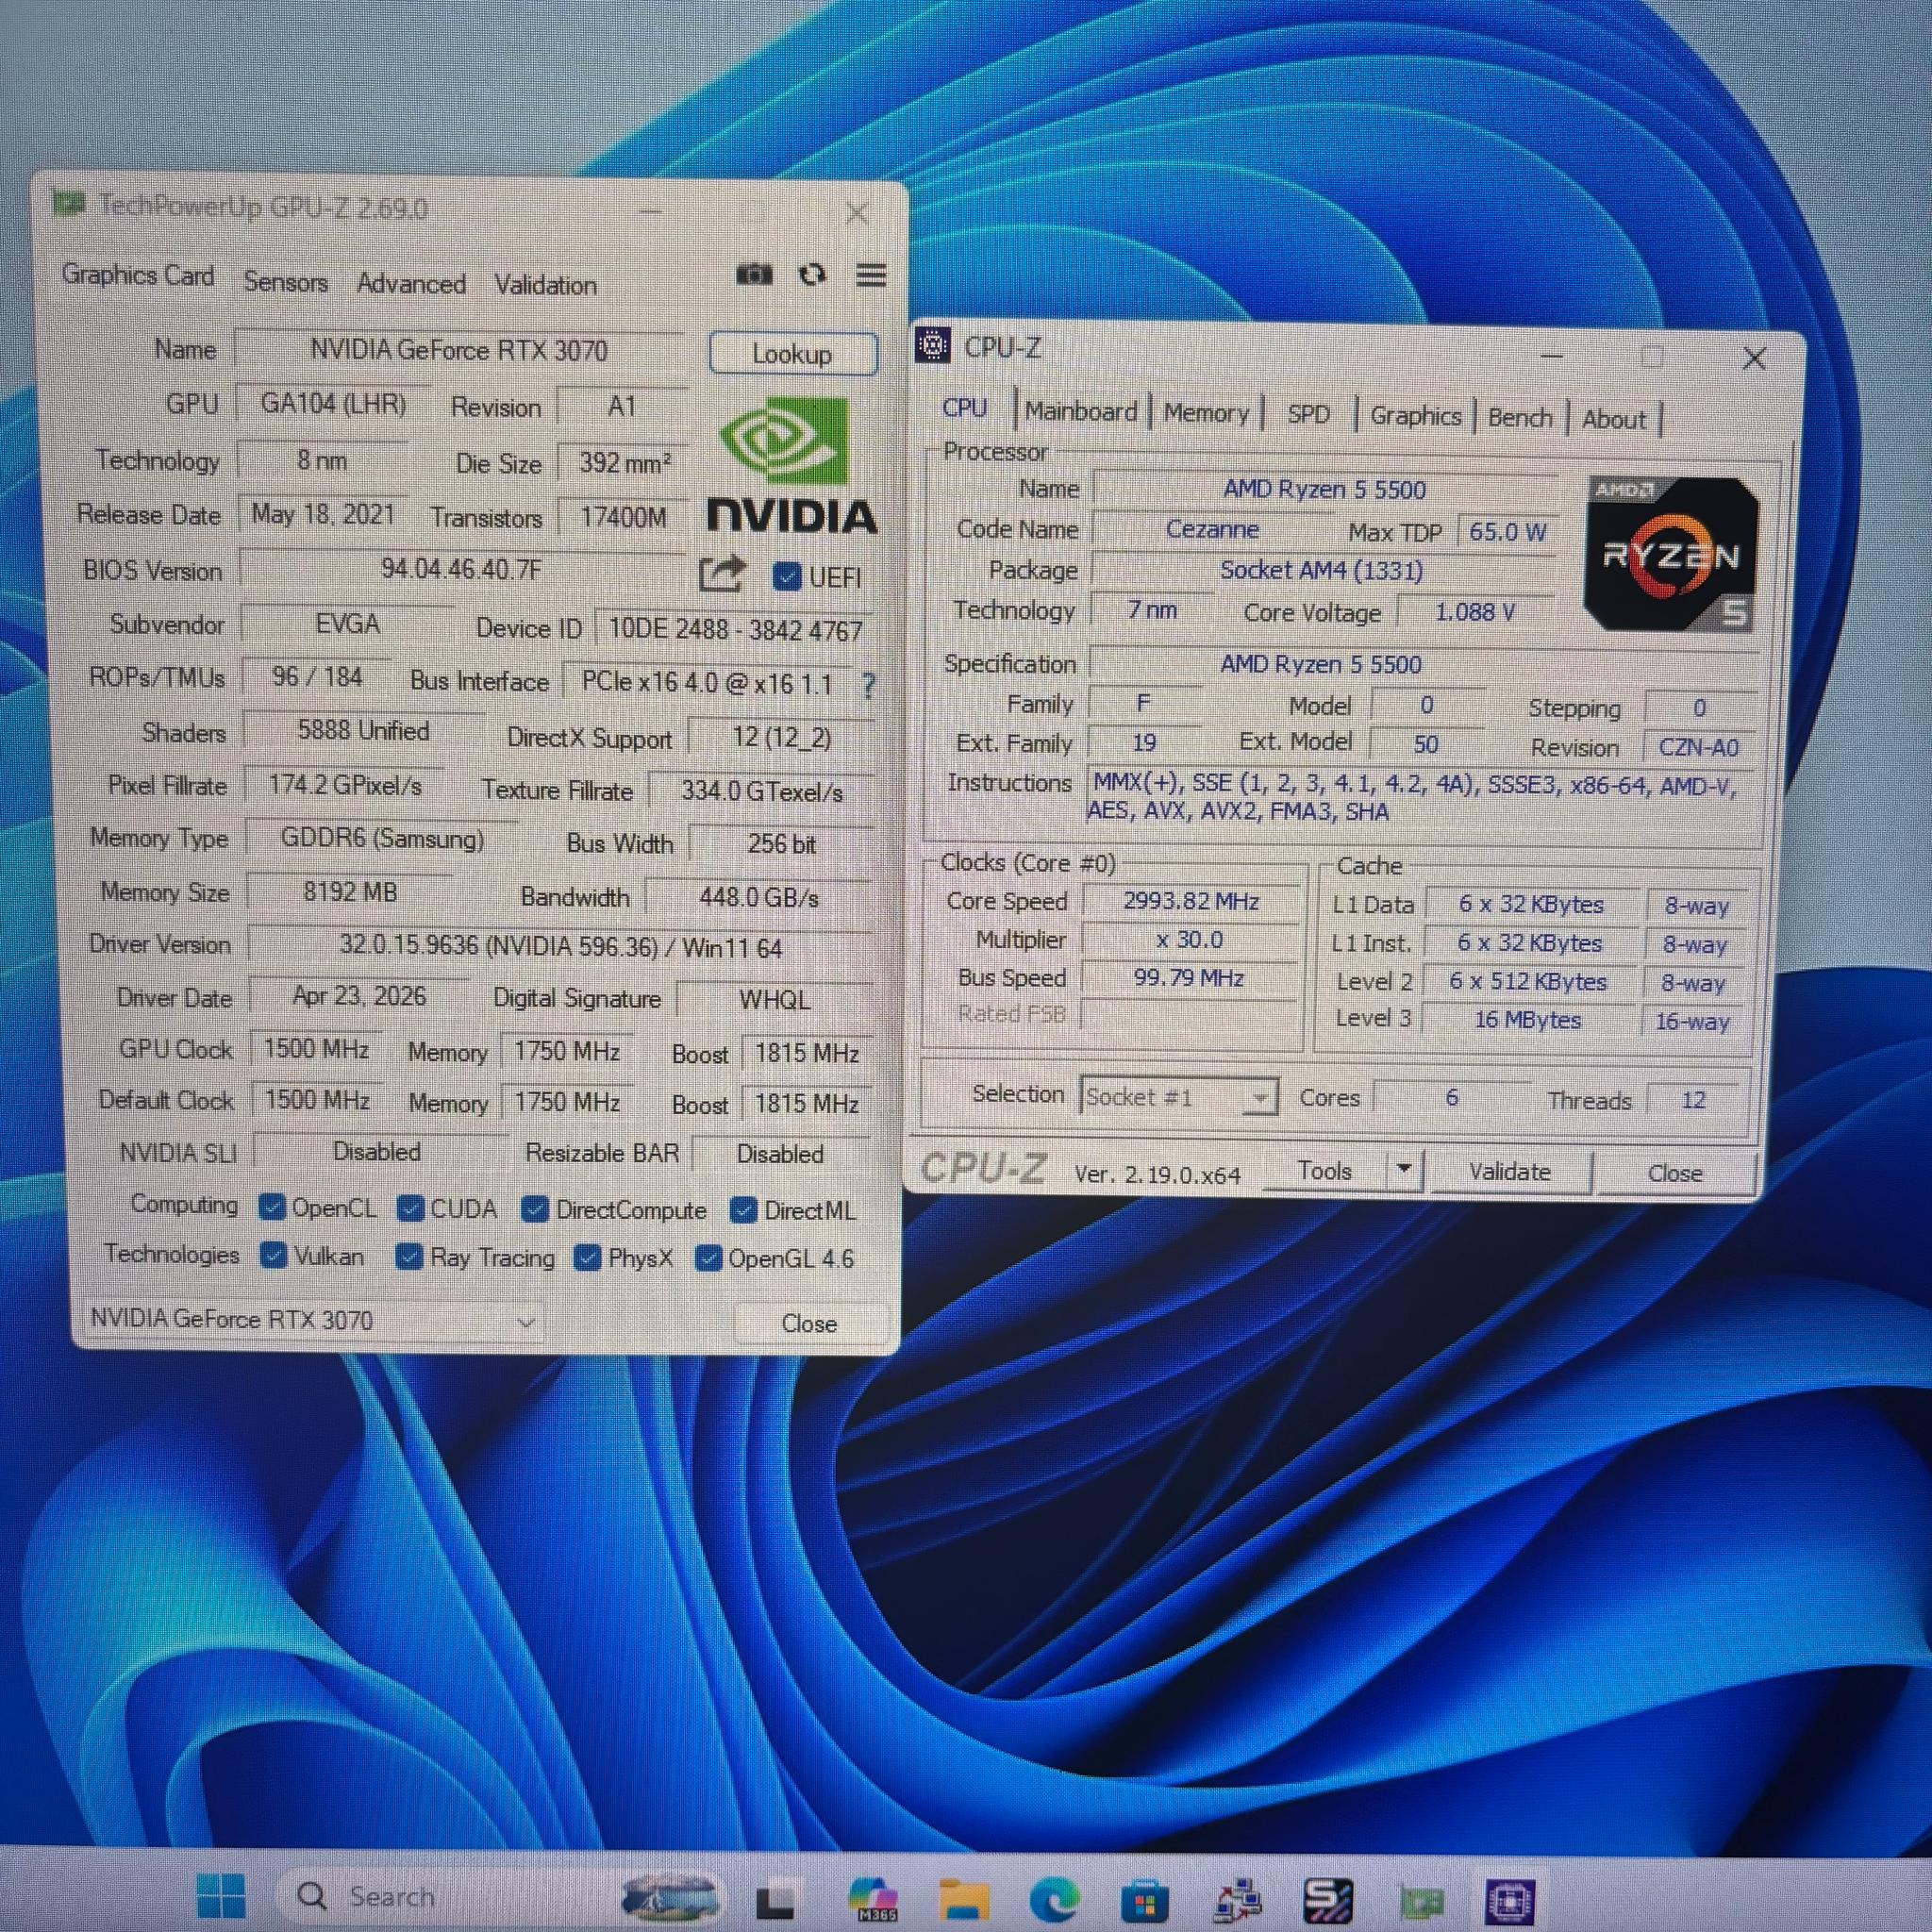Open the About tab in CPU-Z
The height and width of the screenshot is (1932, 1932).
pyautogui.click(x=1613, y=420)
